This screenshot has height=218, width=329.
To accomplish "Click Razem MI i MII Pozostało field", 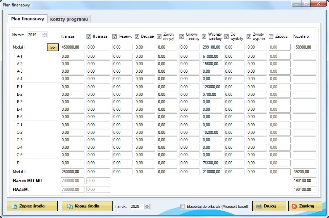I will [305, 181].
